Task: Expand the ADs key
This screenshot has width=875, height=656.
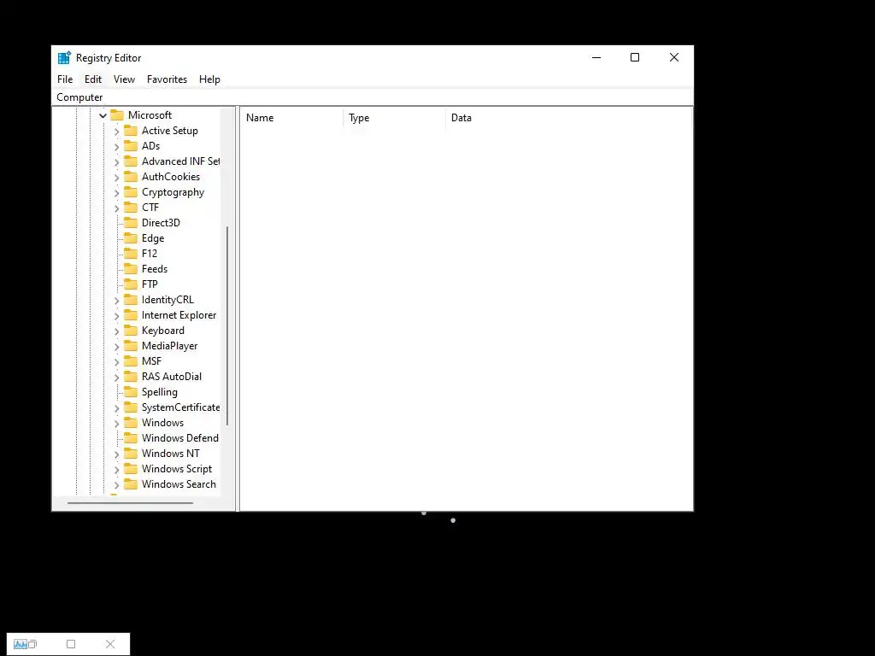Action: point(116,146)
